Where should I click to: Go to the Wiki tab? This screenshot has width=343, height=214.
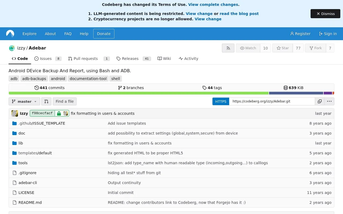coord(164,59)
